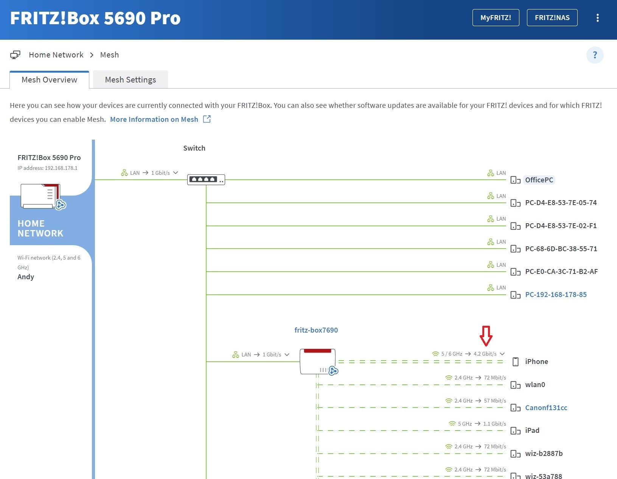Select the iPad device
Viewport: 617px width, 479px height.
(x=532, y=430)
